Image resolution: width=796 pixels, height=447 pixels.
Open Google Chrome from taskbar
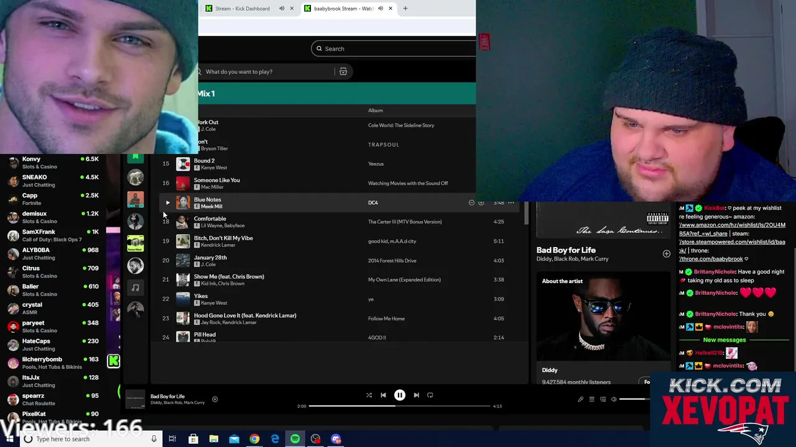254,439
